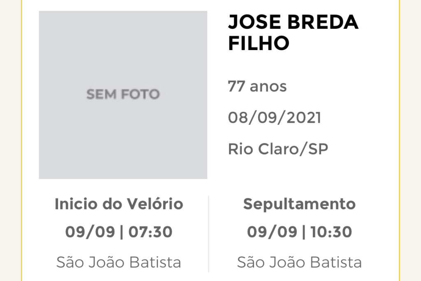
Task: Click the word Velório in heading
Action: [x=155, y=204]
